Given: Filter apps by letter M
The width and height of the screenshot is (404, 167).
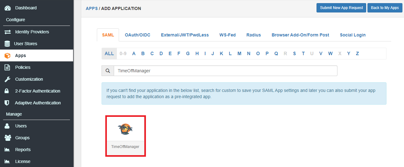Looking at the screenshot, I should (239, 54).
